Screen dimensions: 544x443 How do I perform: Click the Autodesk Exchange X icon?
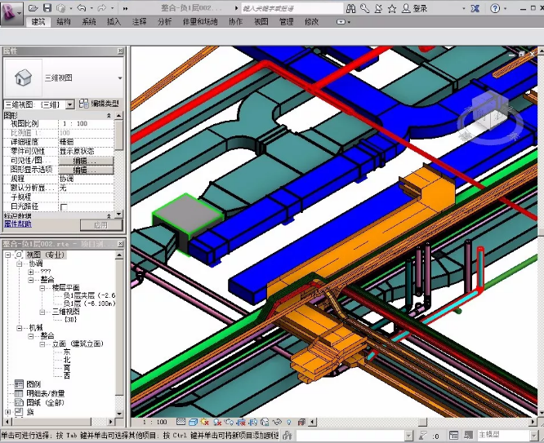(475, 8)
